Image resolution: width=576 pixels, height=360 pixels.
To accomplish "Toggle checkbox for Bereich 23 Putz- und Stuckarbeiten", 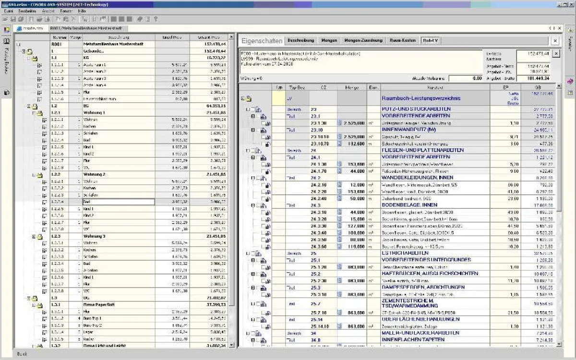I will coord(253,110).
